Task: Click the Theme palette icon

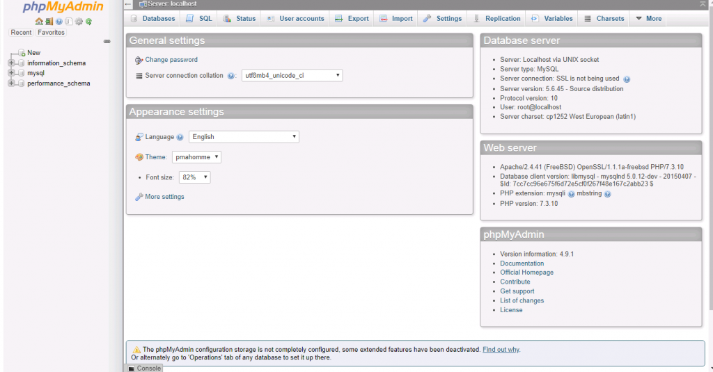Action: pos(139,157)
